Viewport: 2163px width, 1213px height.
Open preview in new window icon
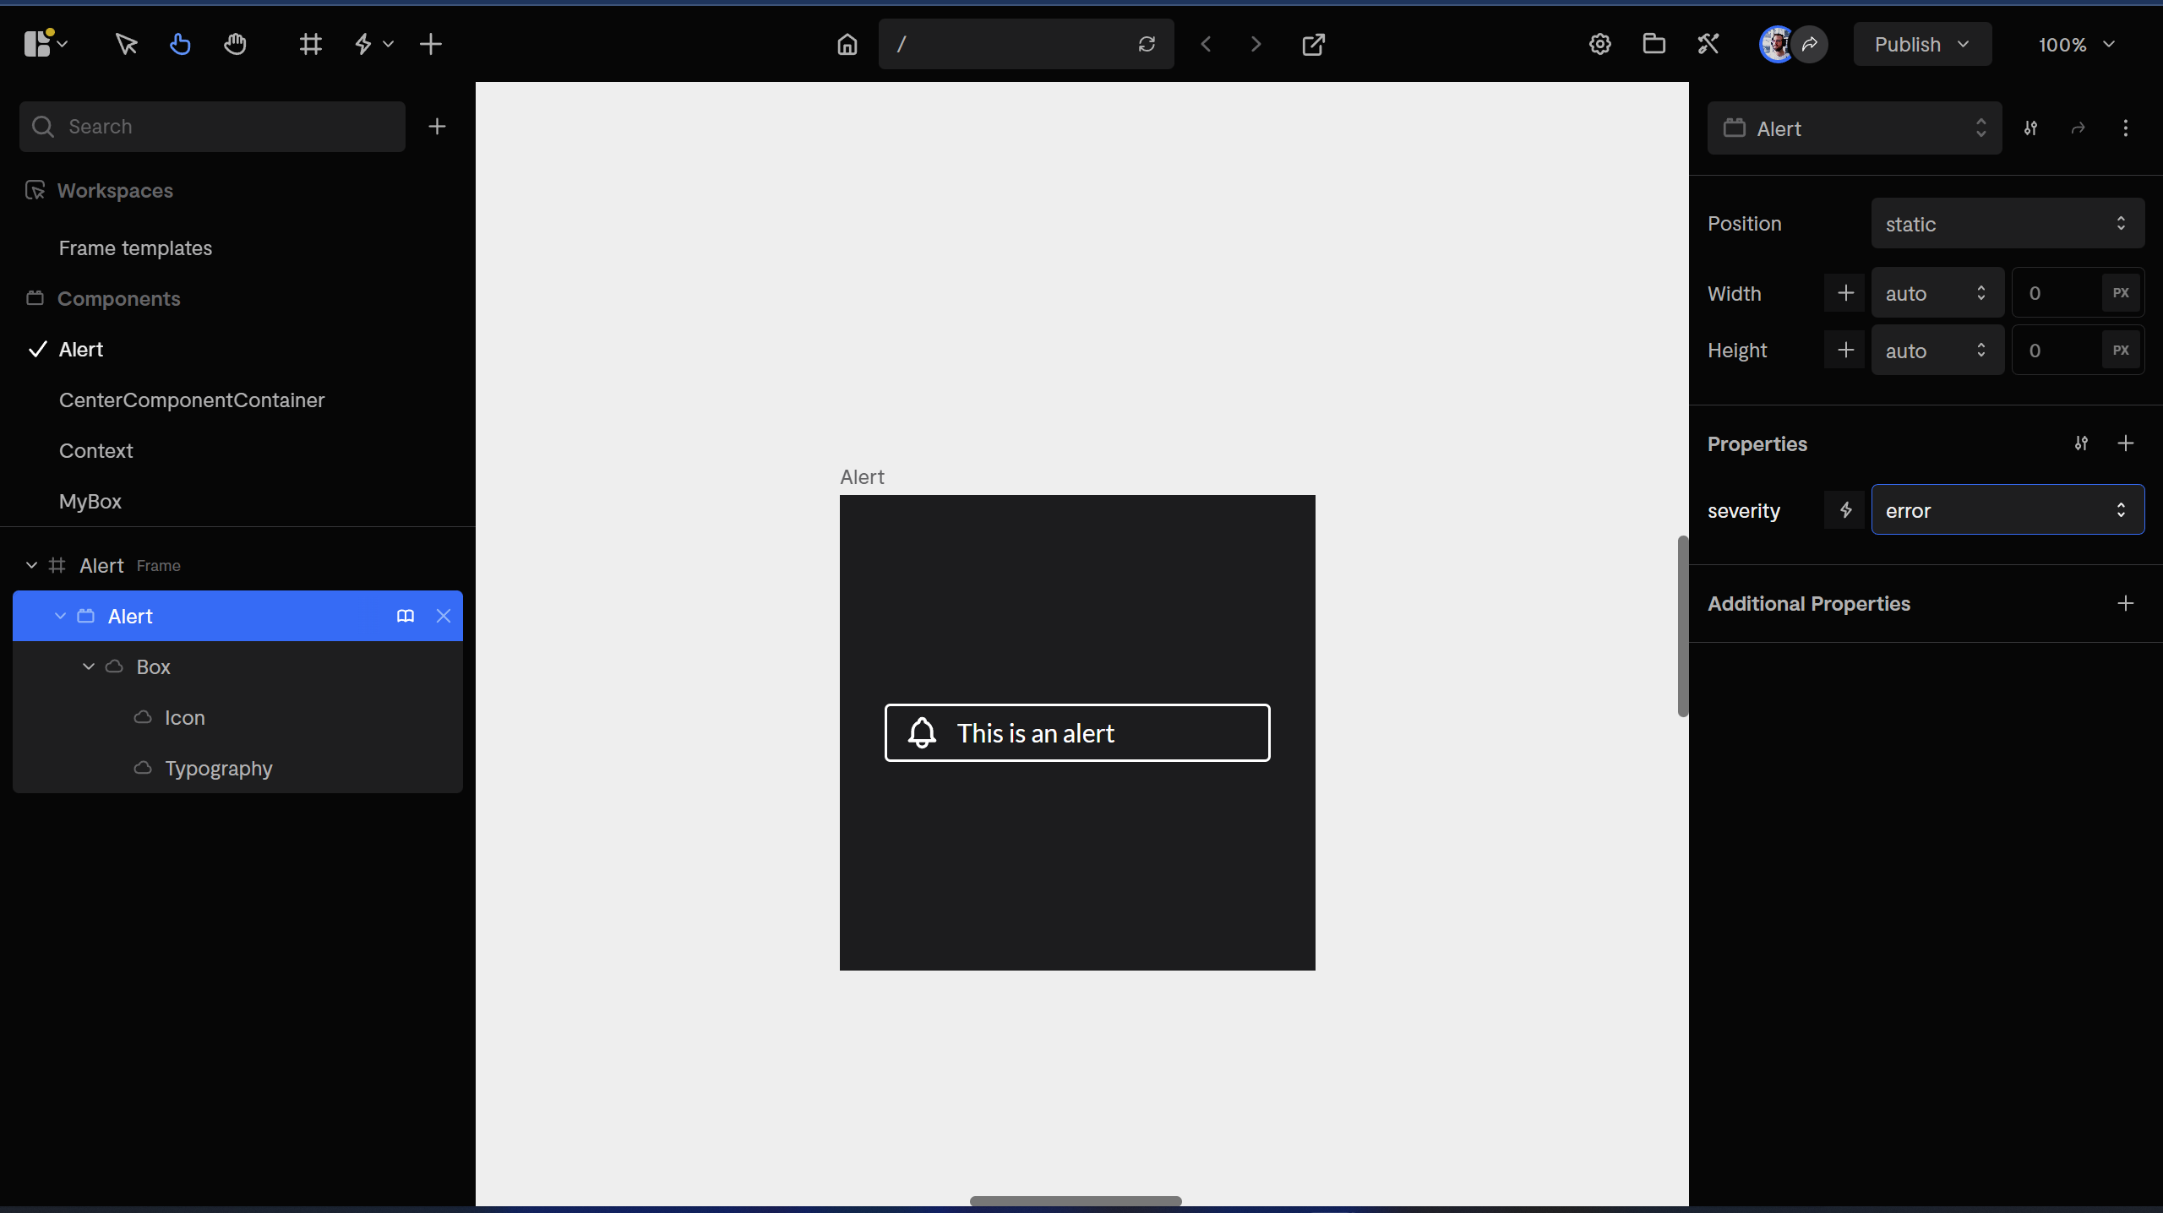tap(1313, 44)
